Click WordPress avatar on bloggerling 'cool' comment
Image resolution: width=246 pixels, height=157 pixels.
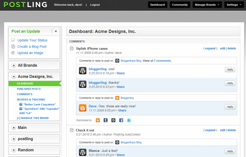[x=83, y=71]
